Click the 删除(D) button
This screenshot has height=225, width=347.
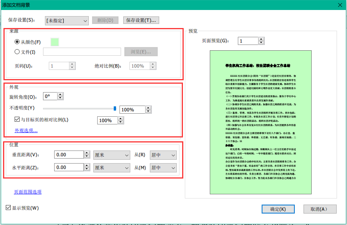point(105,20)
